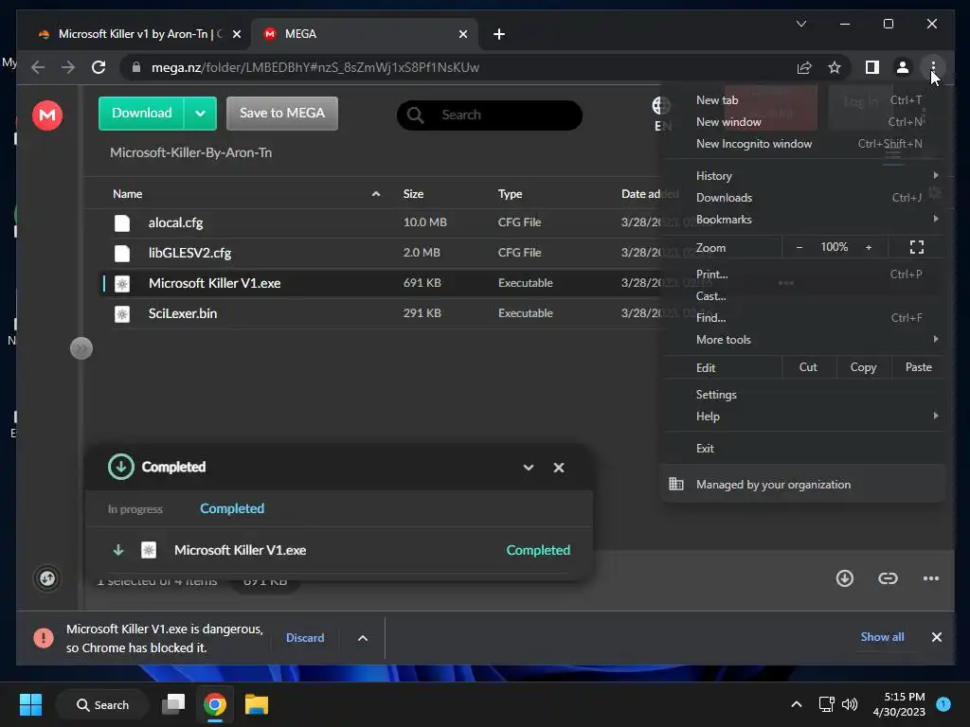This screenshot has width=970, height=727.
Task: Click the MEGA link icon in bottom bar
Action: (x=888, y=578)
